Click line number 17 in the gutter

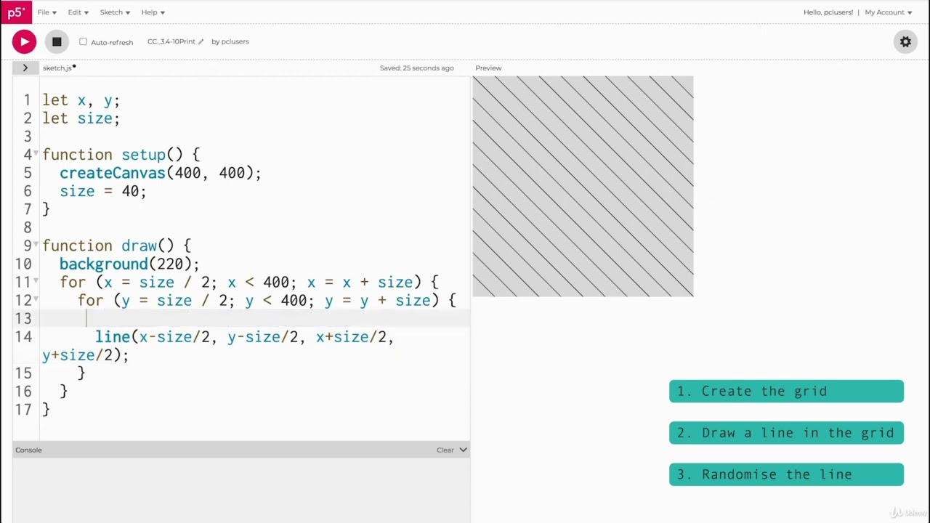[23, 410]
